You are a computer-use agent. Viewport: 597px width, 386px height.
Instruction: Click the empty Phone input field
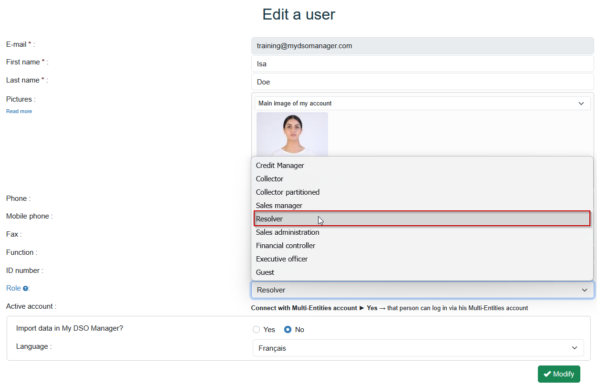[422, 198]
